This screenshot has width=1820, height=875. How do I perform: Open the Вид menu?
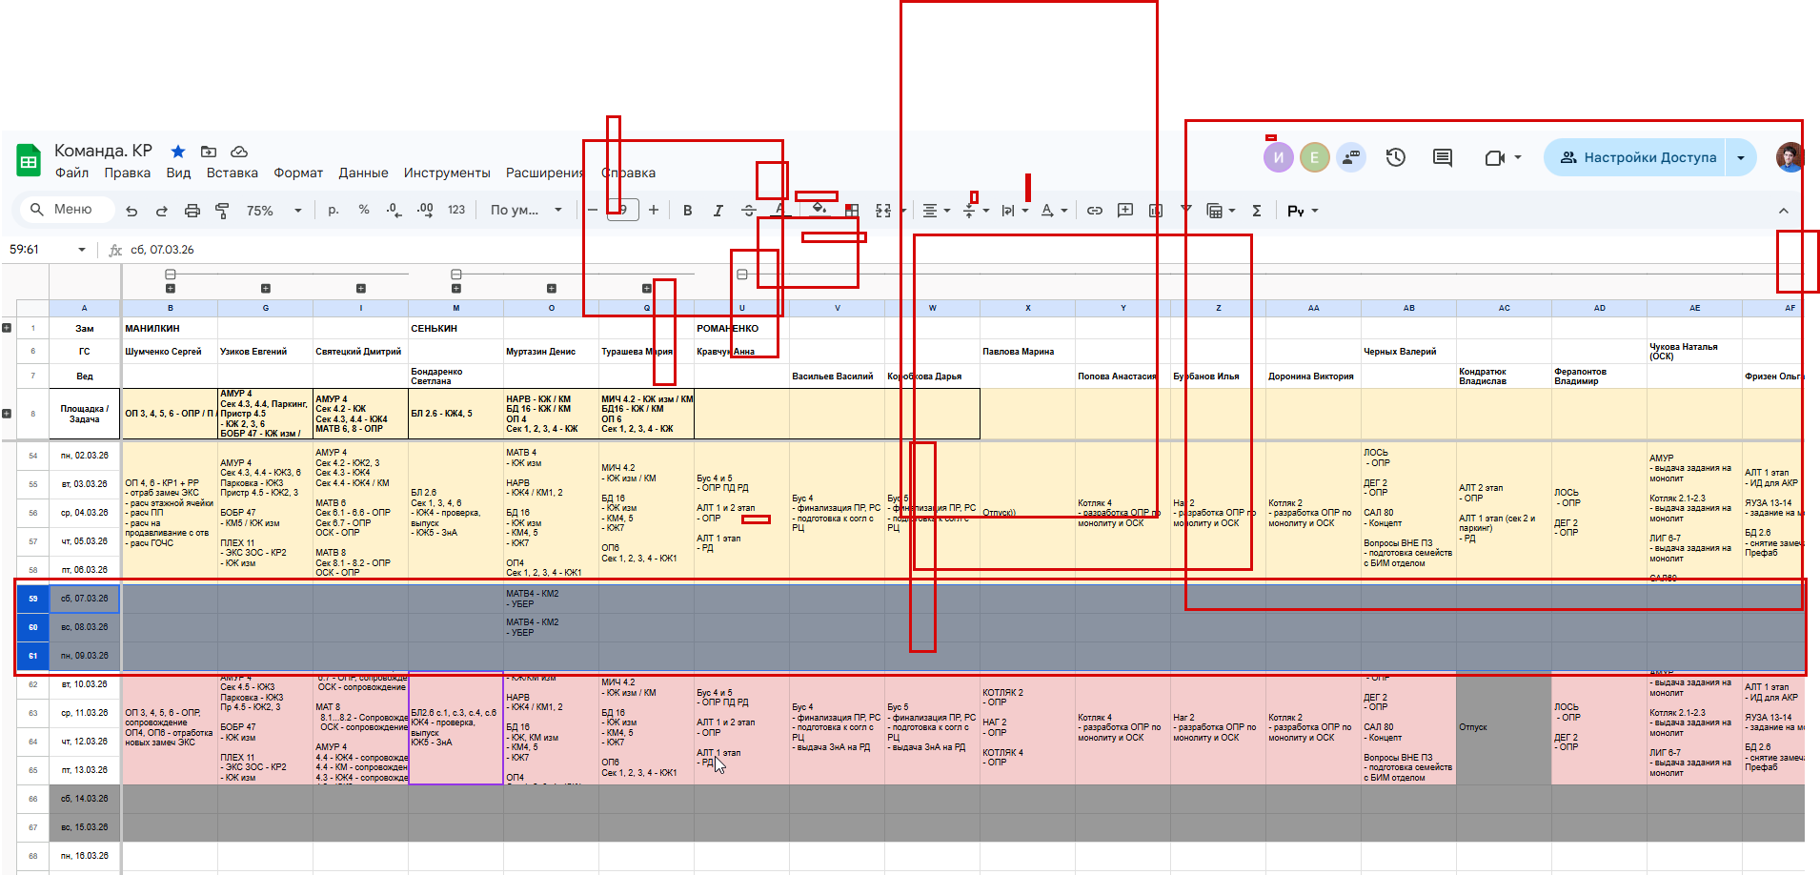tap(178, 173)
